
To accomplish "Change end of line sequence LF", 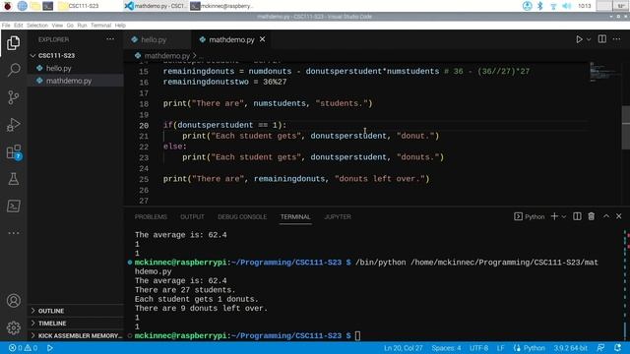I will (x=500, y=348).
